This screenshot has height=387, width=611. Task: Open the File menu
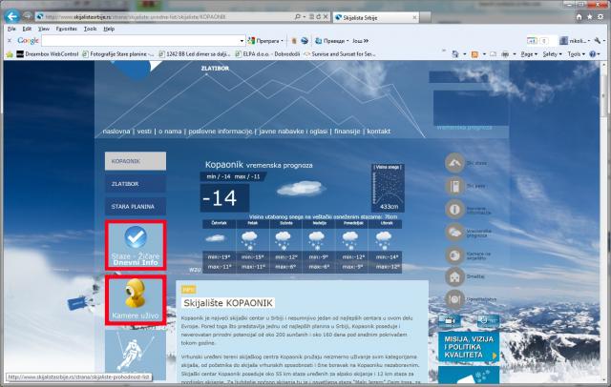coord(11,29)
